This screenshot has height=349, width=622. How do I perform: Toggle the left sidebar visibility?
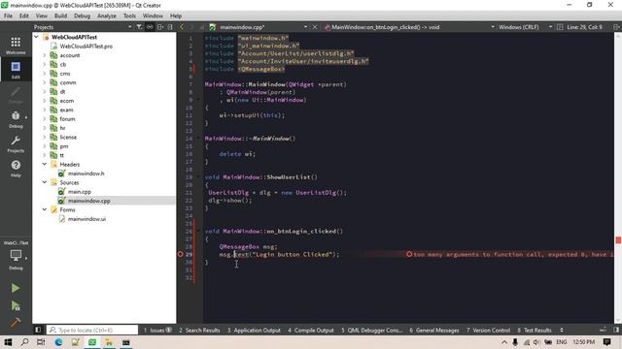38,330
